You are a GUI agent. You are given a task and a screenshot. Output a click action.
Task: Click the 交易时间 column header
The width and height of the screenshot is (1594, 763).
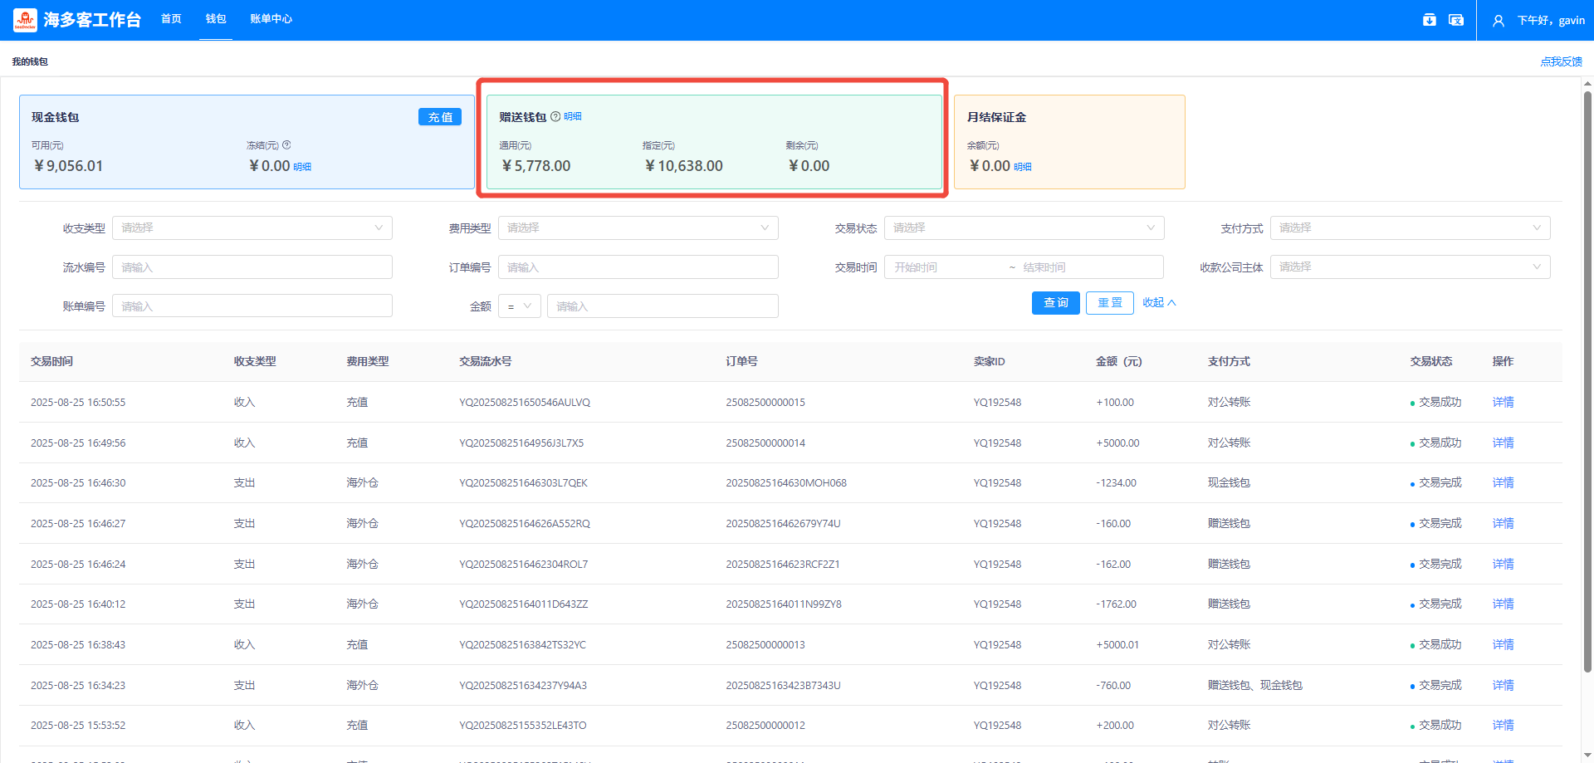tap(51, 362)
